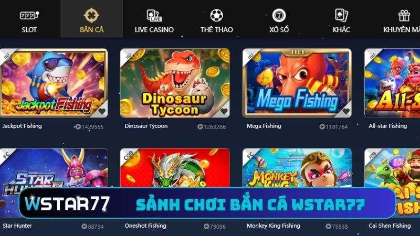This screenshot has height=236, width=420.
Task: Click the Jackpot Fishing play count icon
Action: (78, 126)
